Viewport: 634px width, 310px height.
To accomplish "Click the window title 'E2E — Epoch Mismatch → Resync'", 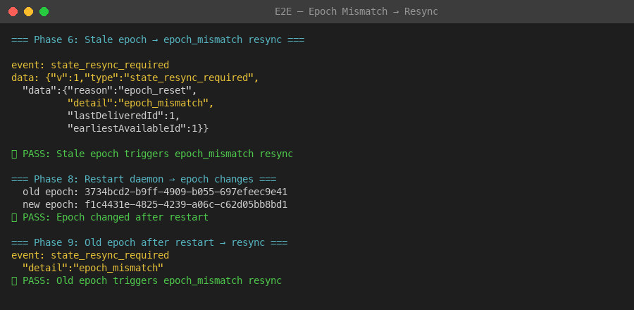I will click(x=356, y=12).
